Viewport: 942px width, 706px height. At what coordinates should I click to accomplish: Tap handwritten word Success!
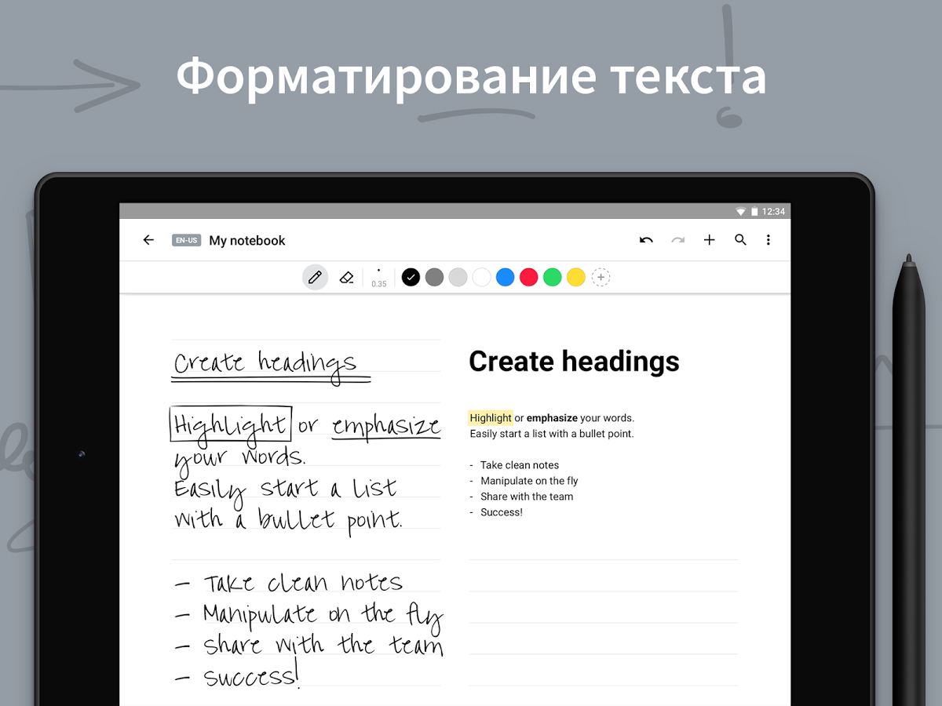tap(251, 675)
